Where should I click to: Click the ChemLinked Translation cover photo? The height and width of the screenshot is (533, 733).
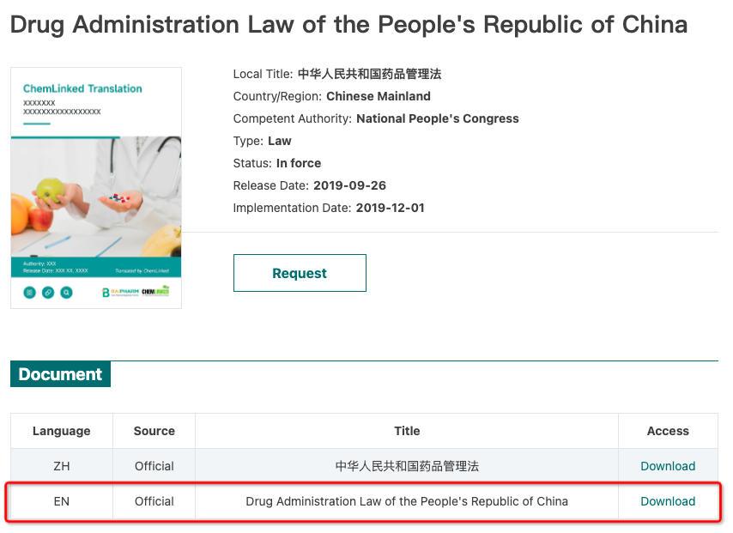pos(96,197)
